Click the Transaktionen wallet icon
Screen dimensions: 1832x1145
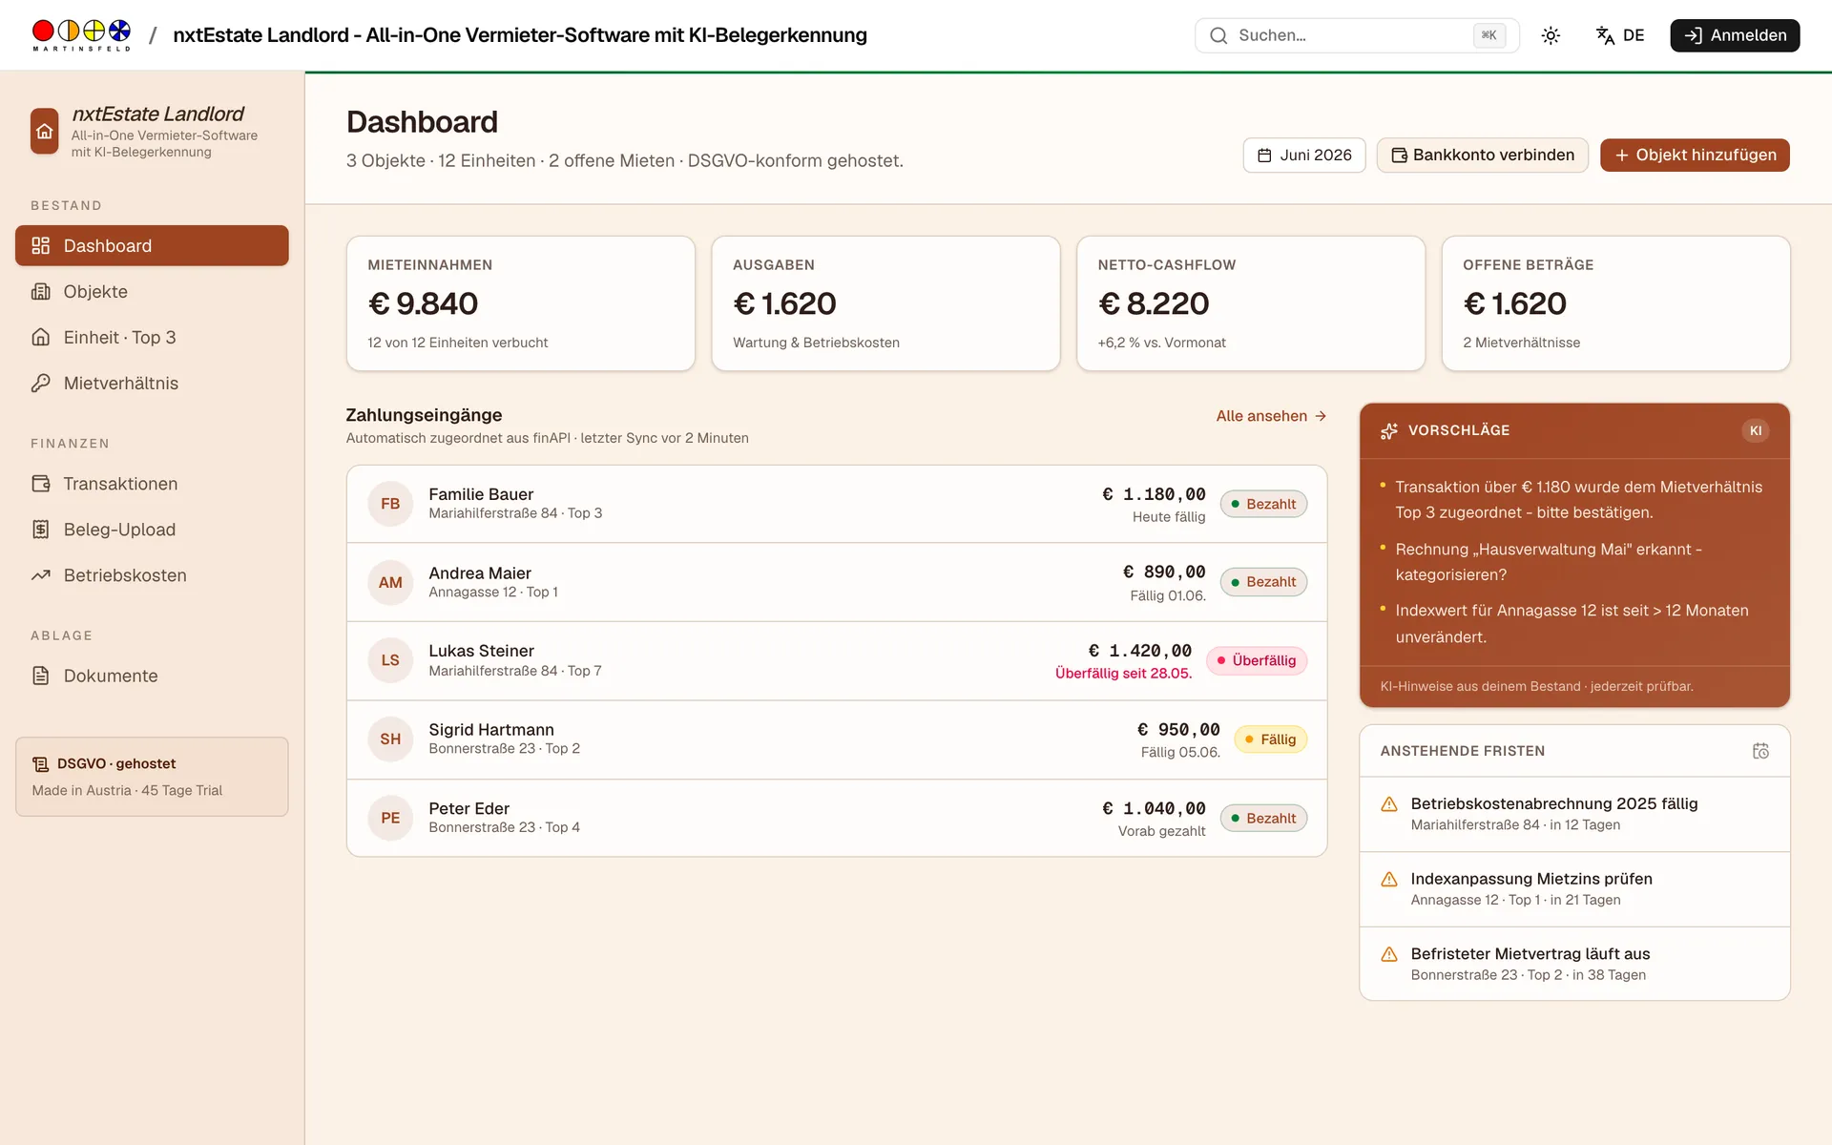pyautogui.click(x=40, y=484)
